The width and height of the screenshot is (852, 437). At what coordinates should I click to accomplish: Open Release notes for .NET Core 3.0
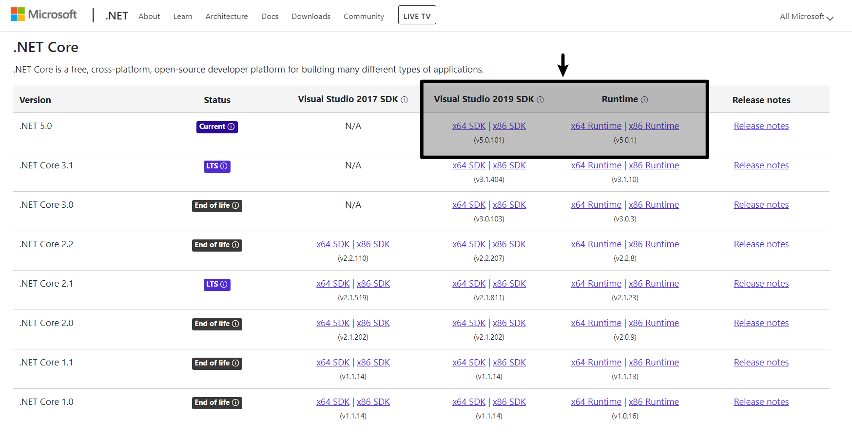[x=761, y=205]
